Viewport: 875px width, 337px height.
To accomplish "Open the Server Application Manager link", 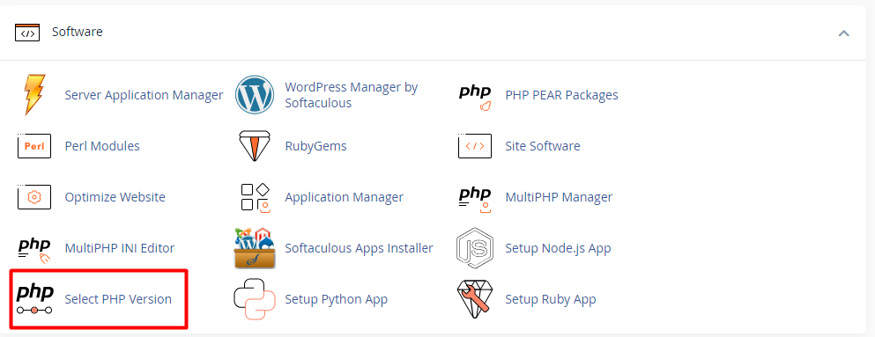I will pos(144,95).
